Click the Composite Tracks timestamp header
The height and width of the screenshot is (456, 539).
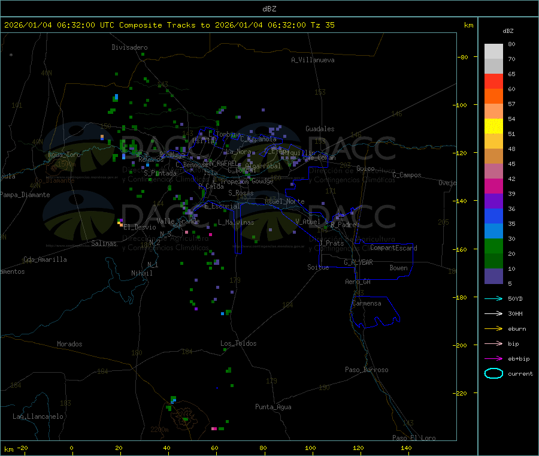pos(169,25)
